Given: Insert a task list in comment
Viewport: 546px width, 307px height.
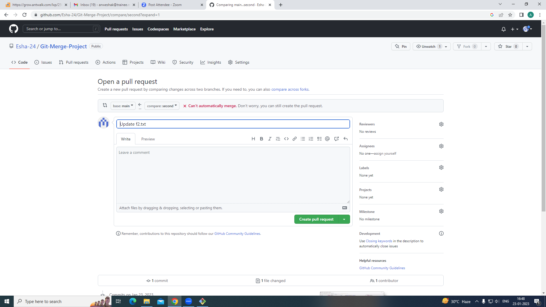Looking at the screenshot, I should 319,139.
